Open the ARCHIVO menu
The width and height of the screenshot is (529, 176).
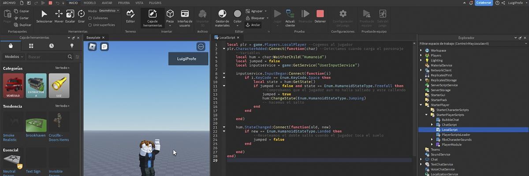pyautogui.click(x=9, y=3)
